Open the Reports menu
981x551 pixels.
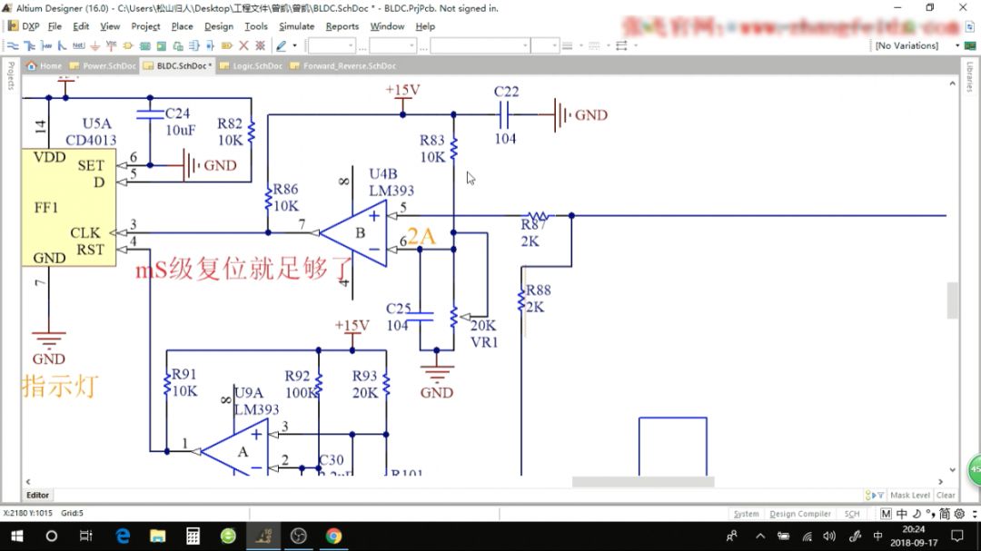coord(342,26)
